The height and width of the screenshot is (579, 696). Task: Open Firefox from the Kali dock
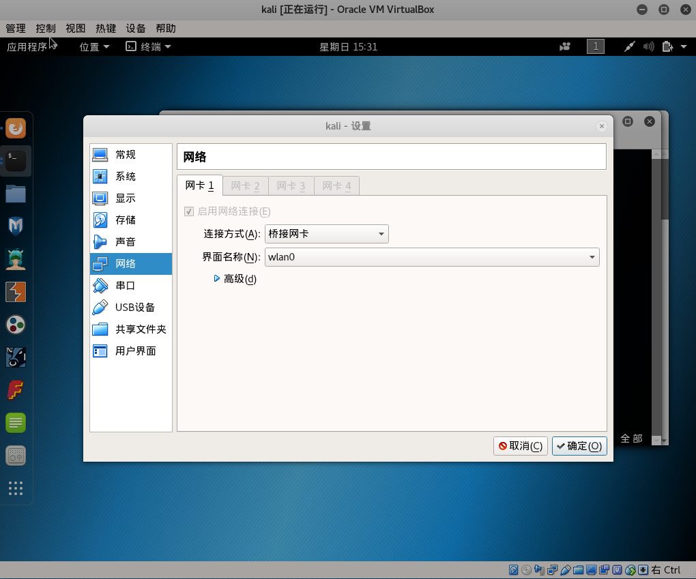coord(16,129)
